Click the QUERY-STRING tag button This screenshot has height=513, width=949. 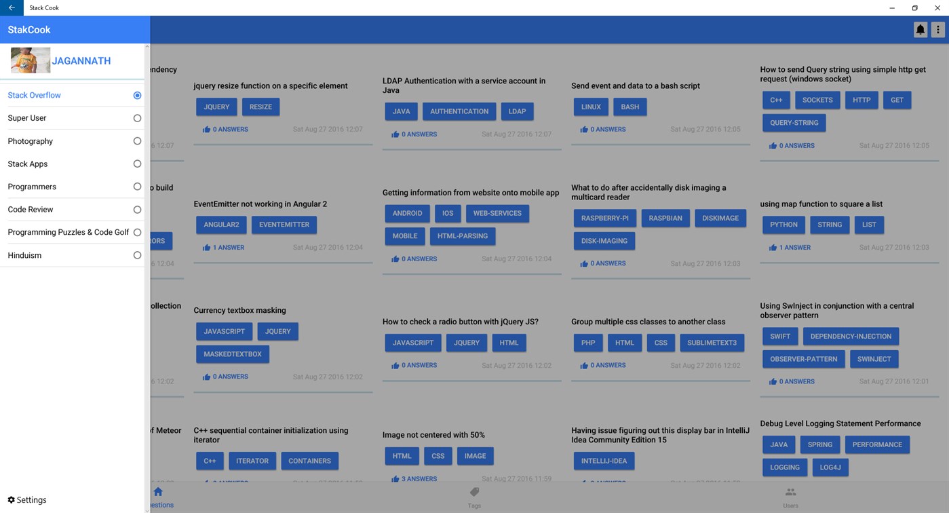[x=794, y=123]
